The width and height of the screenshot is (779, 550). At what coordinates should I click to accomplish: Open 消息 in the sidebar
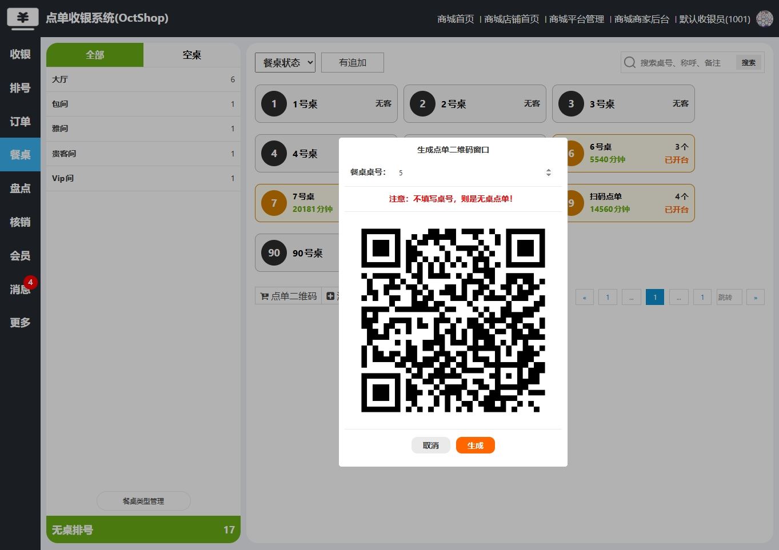click(20, 290)
